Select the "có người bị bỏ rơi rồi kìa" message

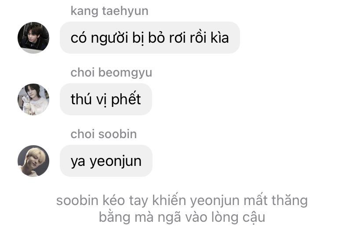(150, 38)
